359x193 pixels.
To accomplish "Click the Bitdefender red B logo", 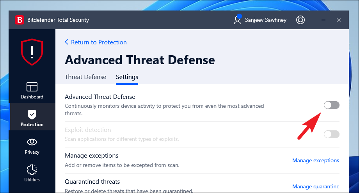I will pos(20,20).
